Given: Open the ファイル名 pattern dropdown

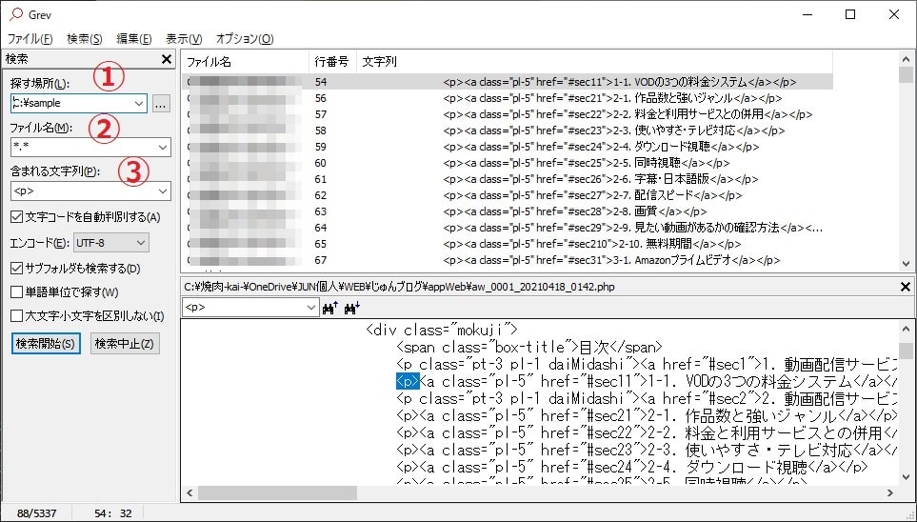Looking at the screenshot, I should [163, 147].
